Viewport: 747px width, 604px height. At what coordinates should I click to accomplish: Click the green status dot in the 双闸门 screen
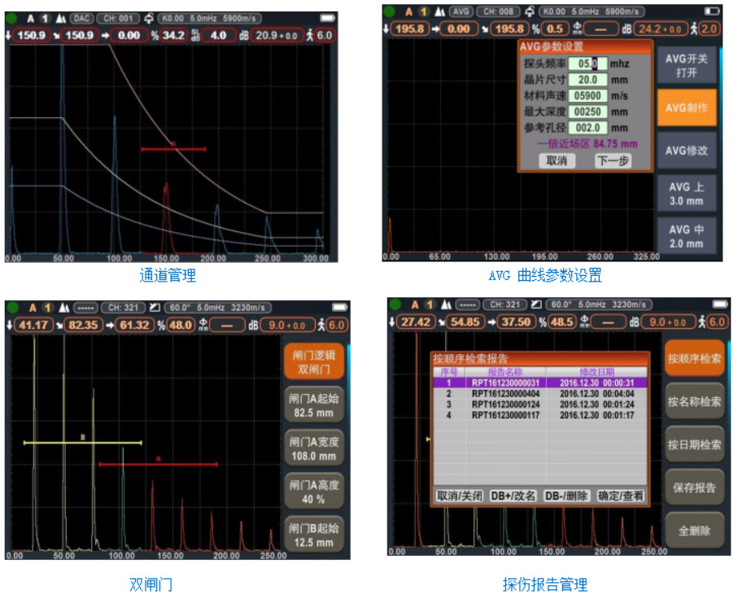12,308
